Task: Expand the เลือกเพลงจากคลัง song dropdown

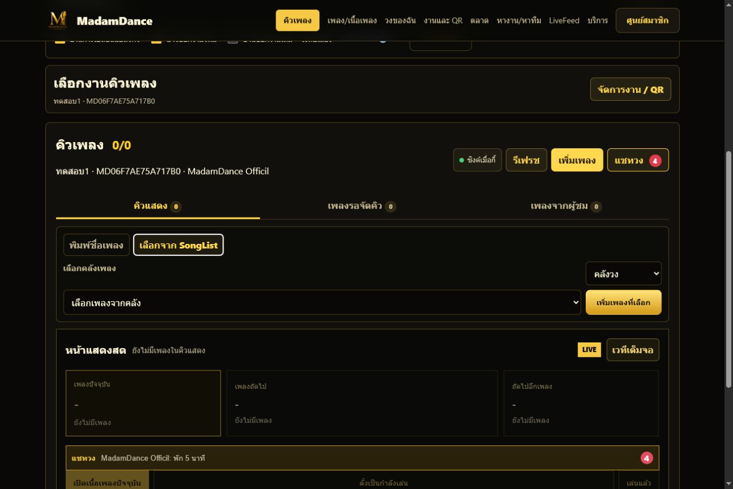Action: pyautogui.click(x=322, y=302)
